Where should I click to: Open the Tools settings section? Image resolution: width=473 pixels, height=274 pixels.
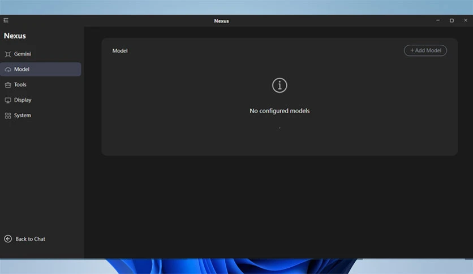41,85
